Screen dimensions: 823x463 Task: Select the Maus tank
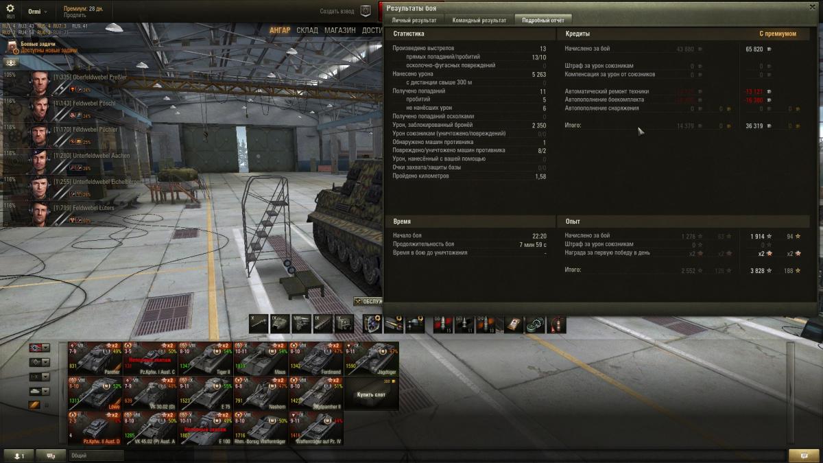point(261,359)
